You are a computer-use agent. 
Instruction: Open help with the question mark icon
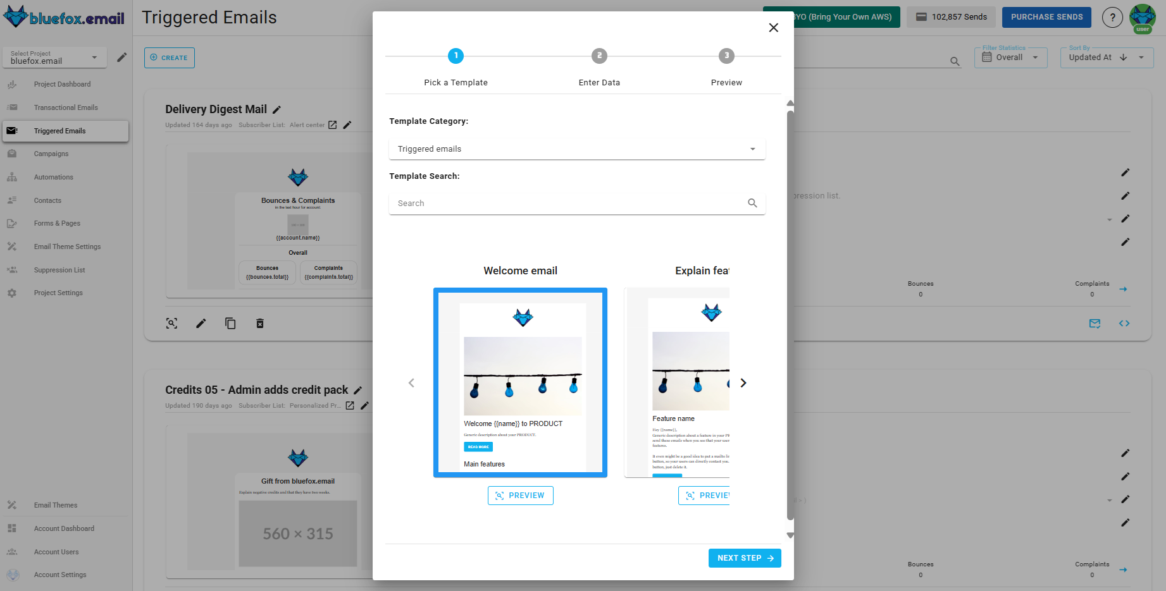click(x=1112, y=17)
